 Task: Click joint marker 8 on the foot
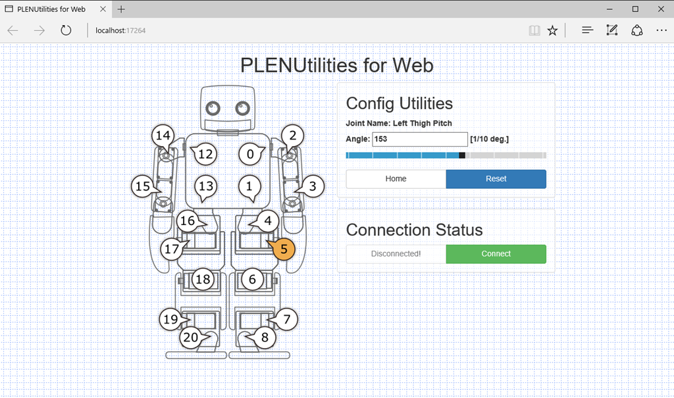tap(265, 338)
